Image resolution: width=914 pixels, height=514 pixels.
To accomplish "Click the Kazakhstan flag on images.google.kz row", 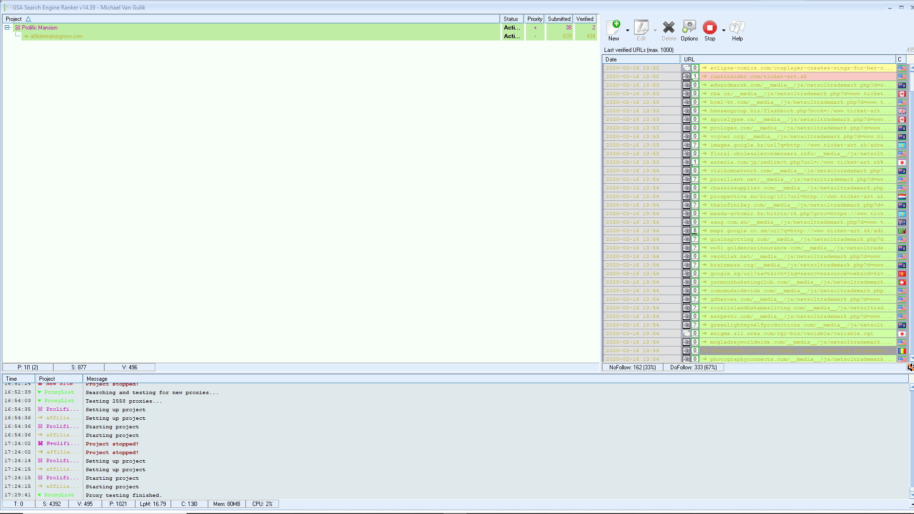I will [902, 145].
